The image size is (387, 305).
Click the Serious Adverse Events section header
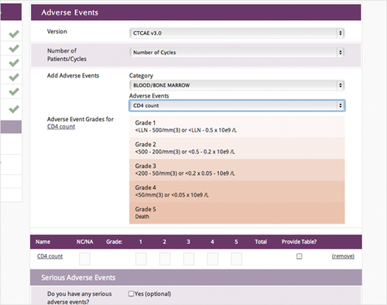tap(196, 277)
